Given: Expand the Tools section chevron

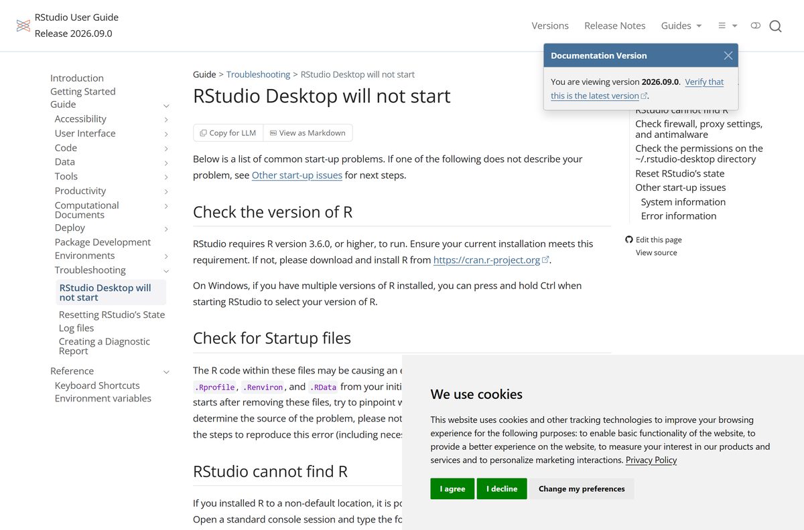Looking at the screenshot, I should [x=166, y=177].
